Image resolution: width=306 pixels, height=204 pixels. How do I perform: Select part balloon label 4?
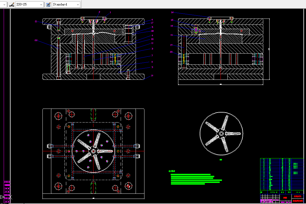click(152, 20)
